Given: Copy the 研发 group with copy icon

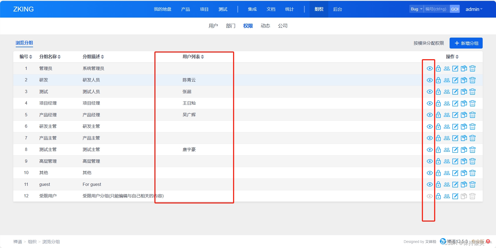Looking at the screenshot, I should pos(464,80).
